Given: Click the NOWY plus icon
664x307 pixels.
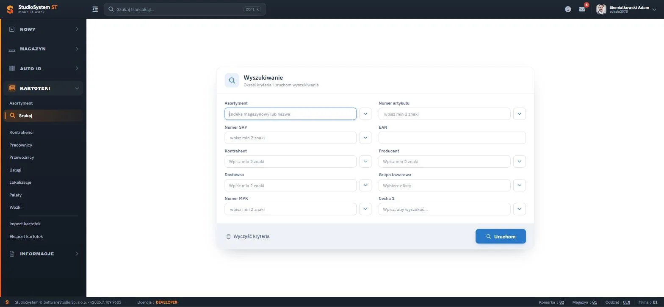Looking at the screenshot, I should pos(12,29).
